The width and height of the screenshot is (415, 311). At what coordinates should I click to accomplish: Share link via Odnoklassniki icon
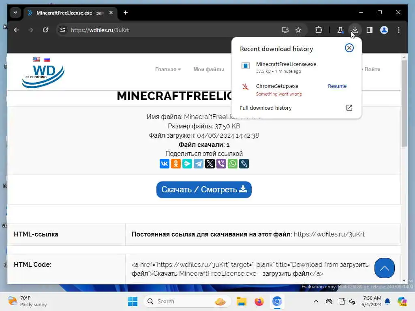pos(176,164)
